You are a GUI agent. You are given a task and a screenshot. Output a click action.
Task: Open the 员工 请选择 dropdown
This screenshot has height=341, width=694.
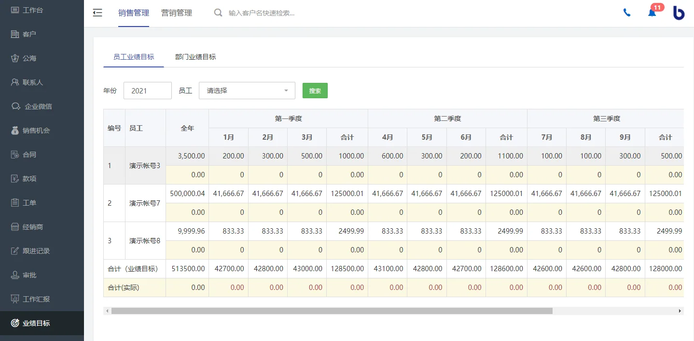pos(247,91)
